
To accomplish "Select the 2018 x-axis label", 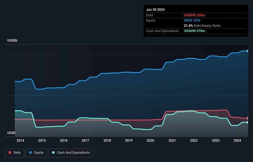I will click(x=107, y=140).
